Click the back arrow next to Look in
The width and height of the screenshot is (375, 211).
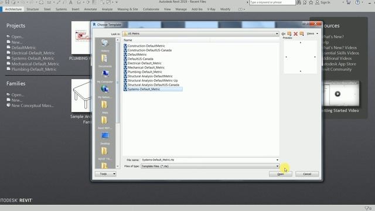284,34
